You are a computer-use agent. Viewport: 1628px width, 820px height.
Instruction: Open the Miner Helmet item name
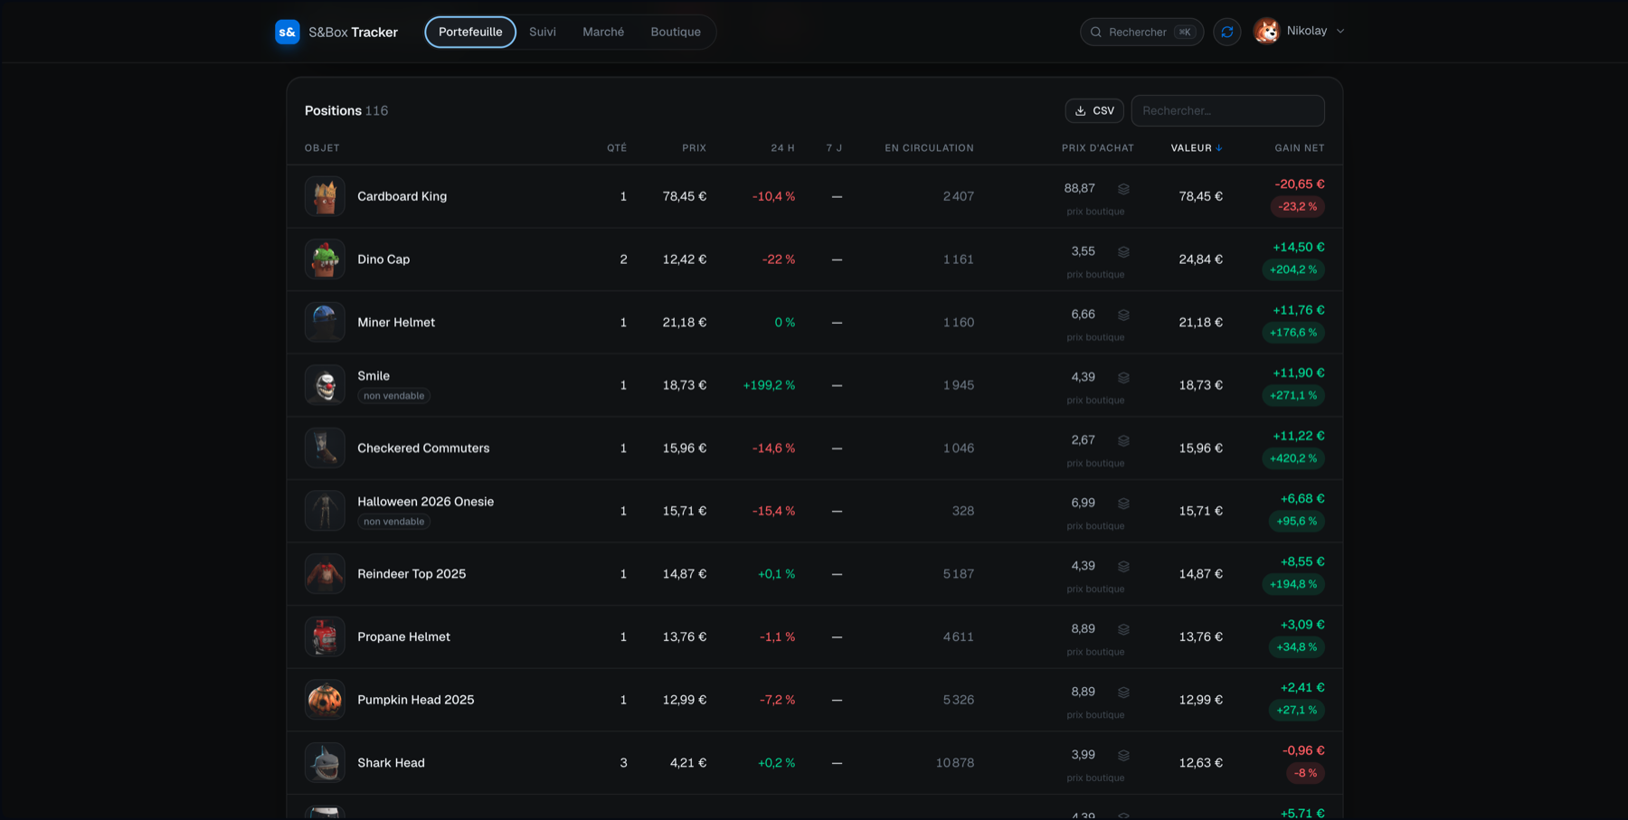[x=396, y=323]
